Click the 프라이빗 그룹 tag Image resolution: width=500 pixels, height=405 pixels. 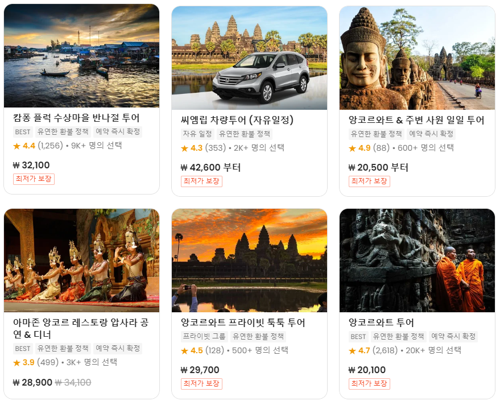[x=204, y=336]
